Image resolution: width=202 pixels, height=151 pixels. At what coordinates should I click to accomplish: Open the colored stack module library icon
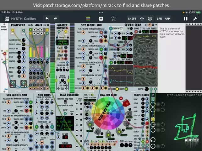tap(88, 18)
